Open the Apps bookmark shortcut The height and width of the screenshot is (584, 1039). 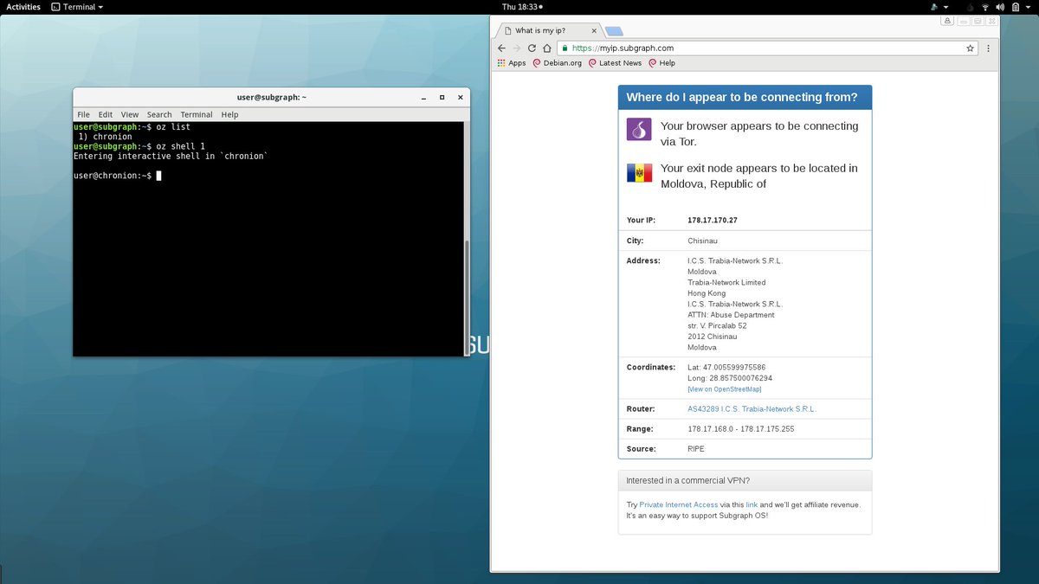tap(512, 63)
